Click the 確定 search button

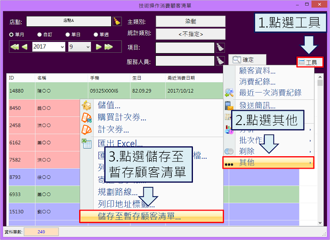pyautogui.click(x=247, y=60)
